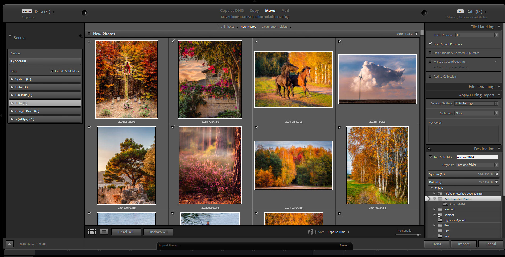This screenshot has height=257, width=505.
Task: Select the horses photo thumbnail 2024101642.jpg
Action: pos(294,79)
